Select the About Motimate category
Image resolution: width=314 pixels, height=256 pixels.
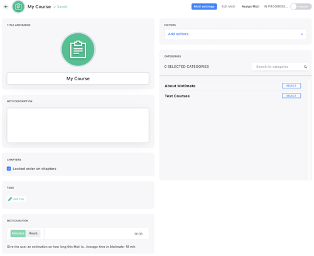[291, 85]
